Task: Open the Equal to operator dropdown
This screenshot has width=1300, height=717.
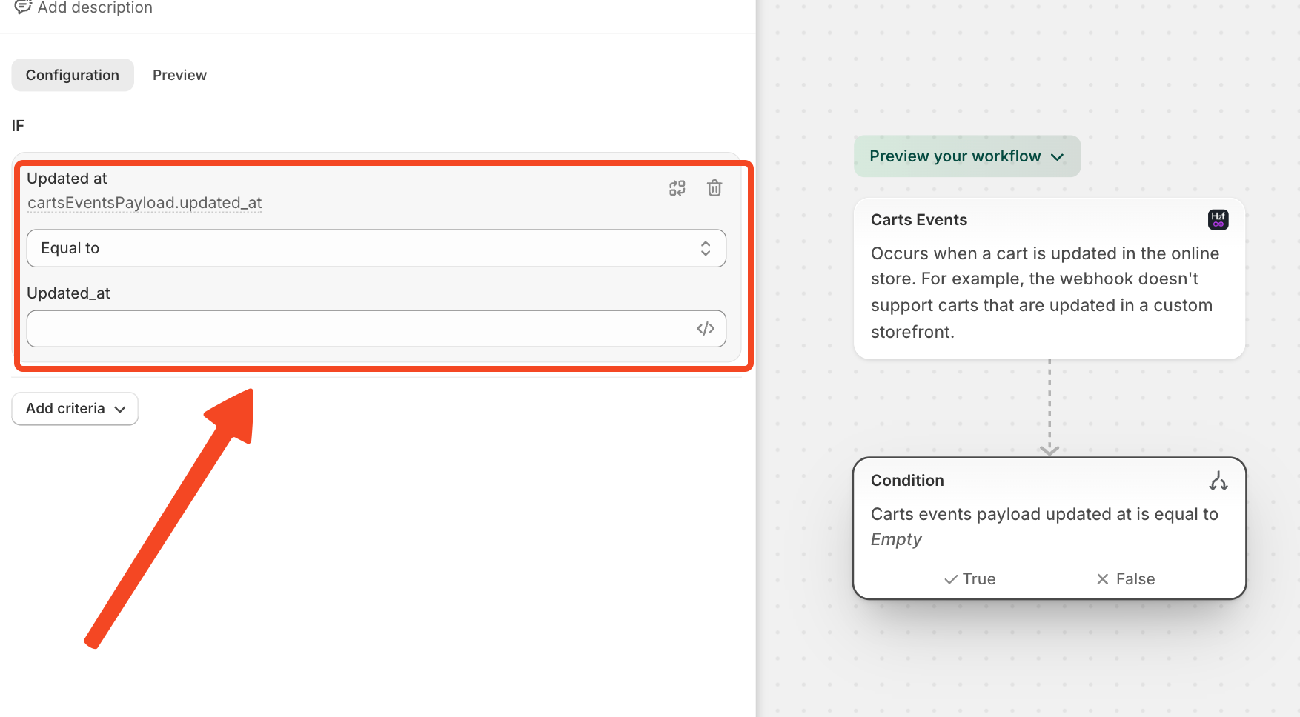Action: point(376,248)
